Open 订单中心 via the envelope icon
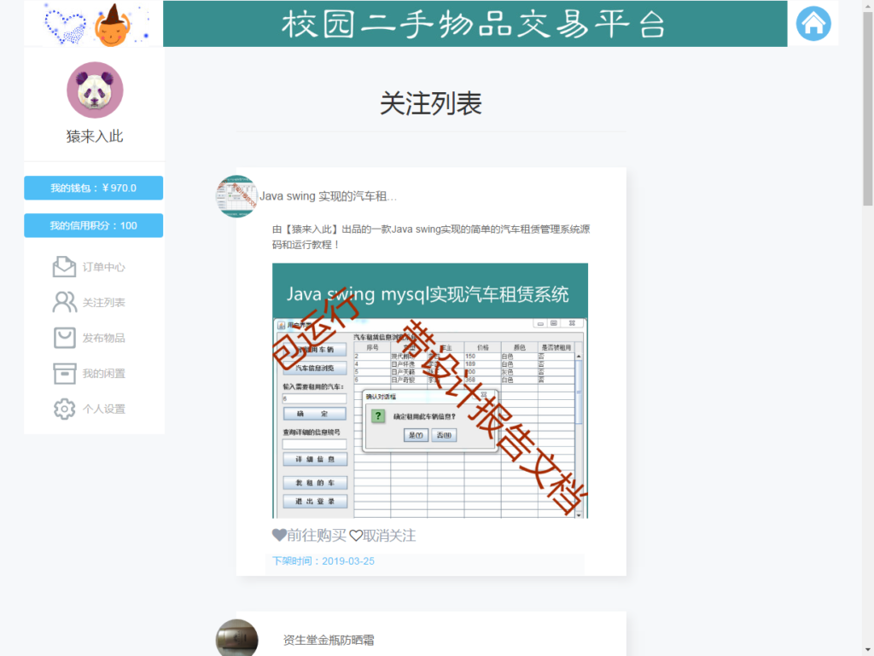Screen dimensions: 874x656 tap(64, 266)
